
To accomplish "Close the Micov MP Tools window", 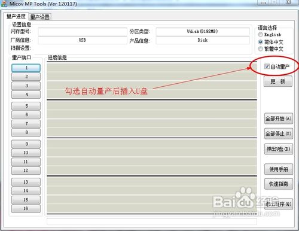I will tap(289, 2).
